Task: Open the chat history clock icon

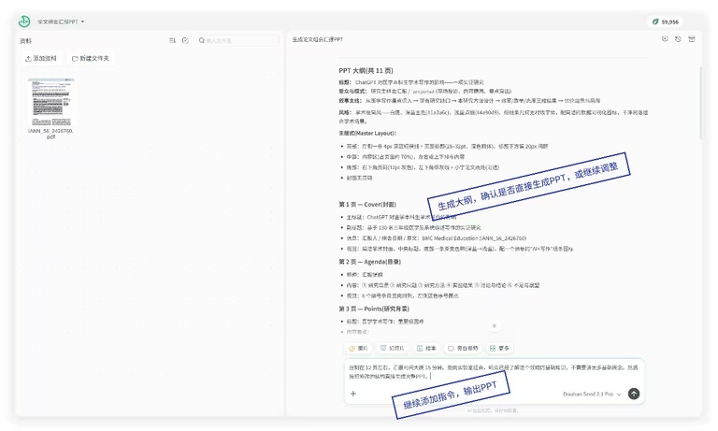Action: 678,39
